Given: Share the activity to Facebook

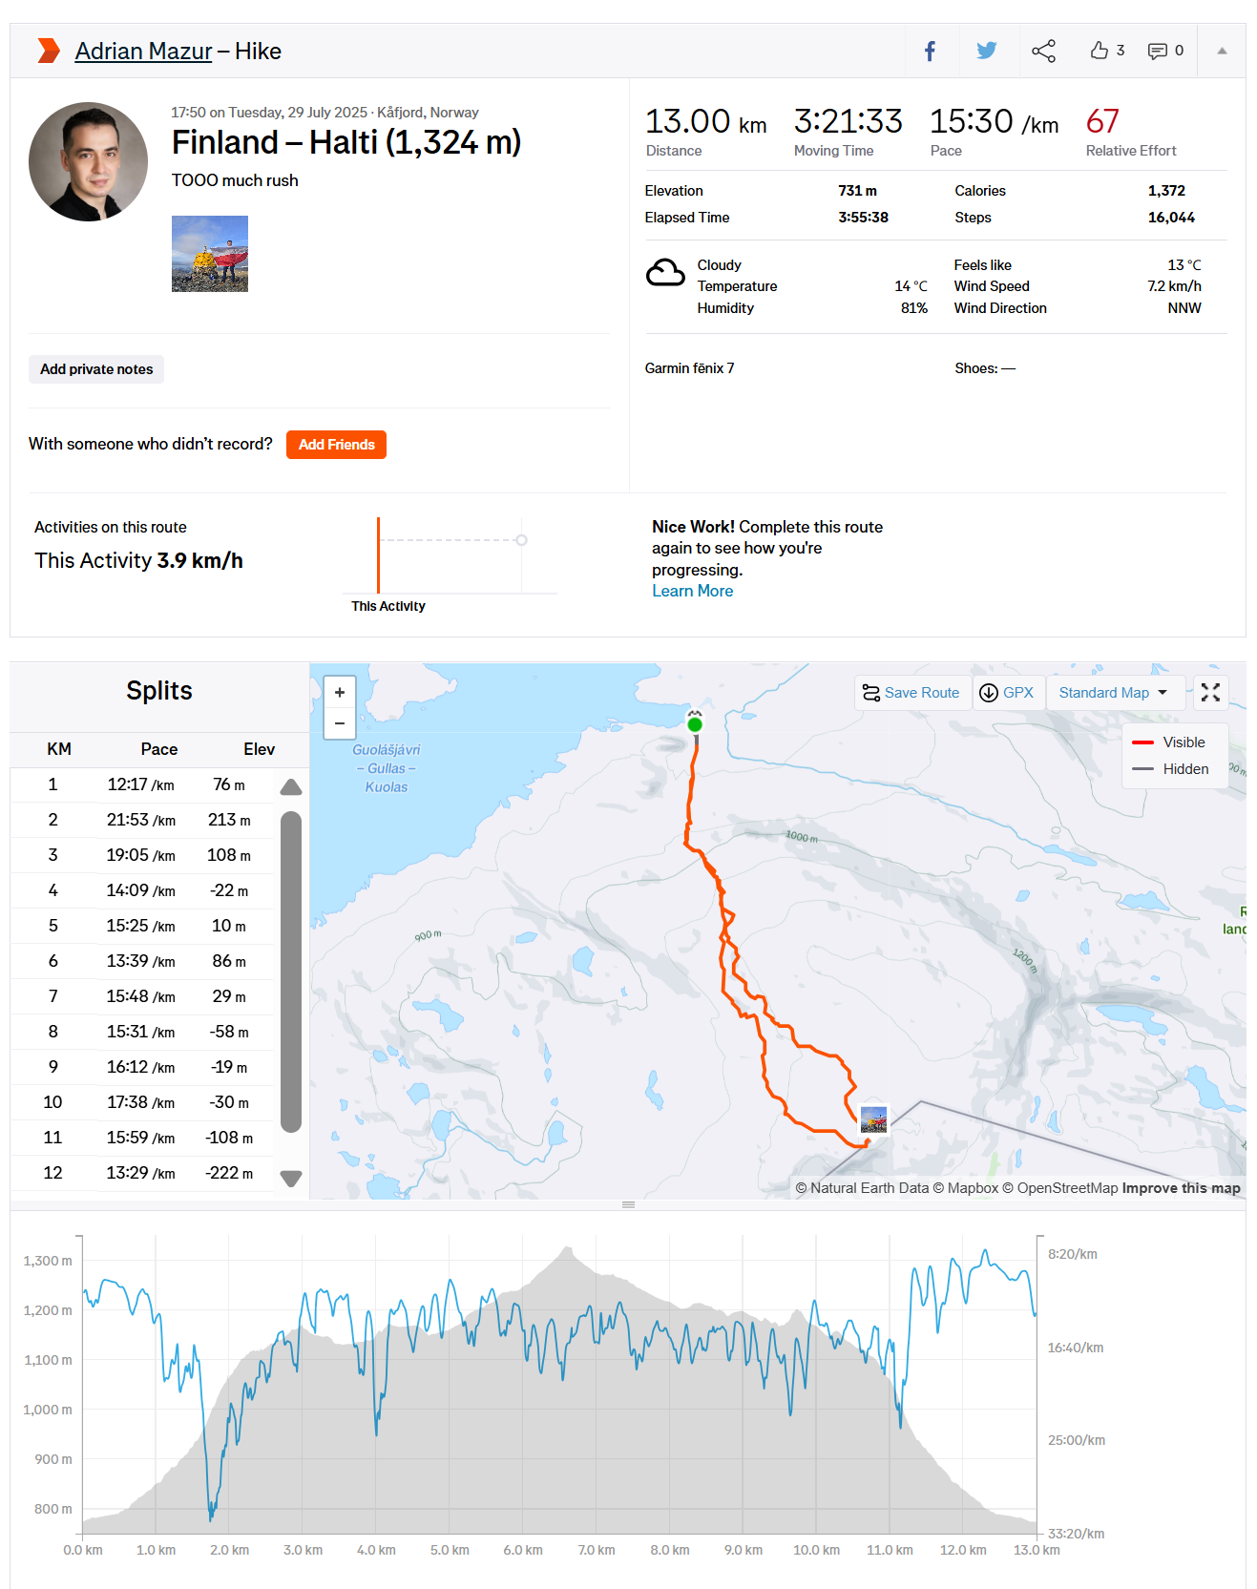Looking at the screenshot, I should tap(930, 51).
